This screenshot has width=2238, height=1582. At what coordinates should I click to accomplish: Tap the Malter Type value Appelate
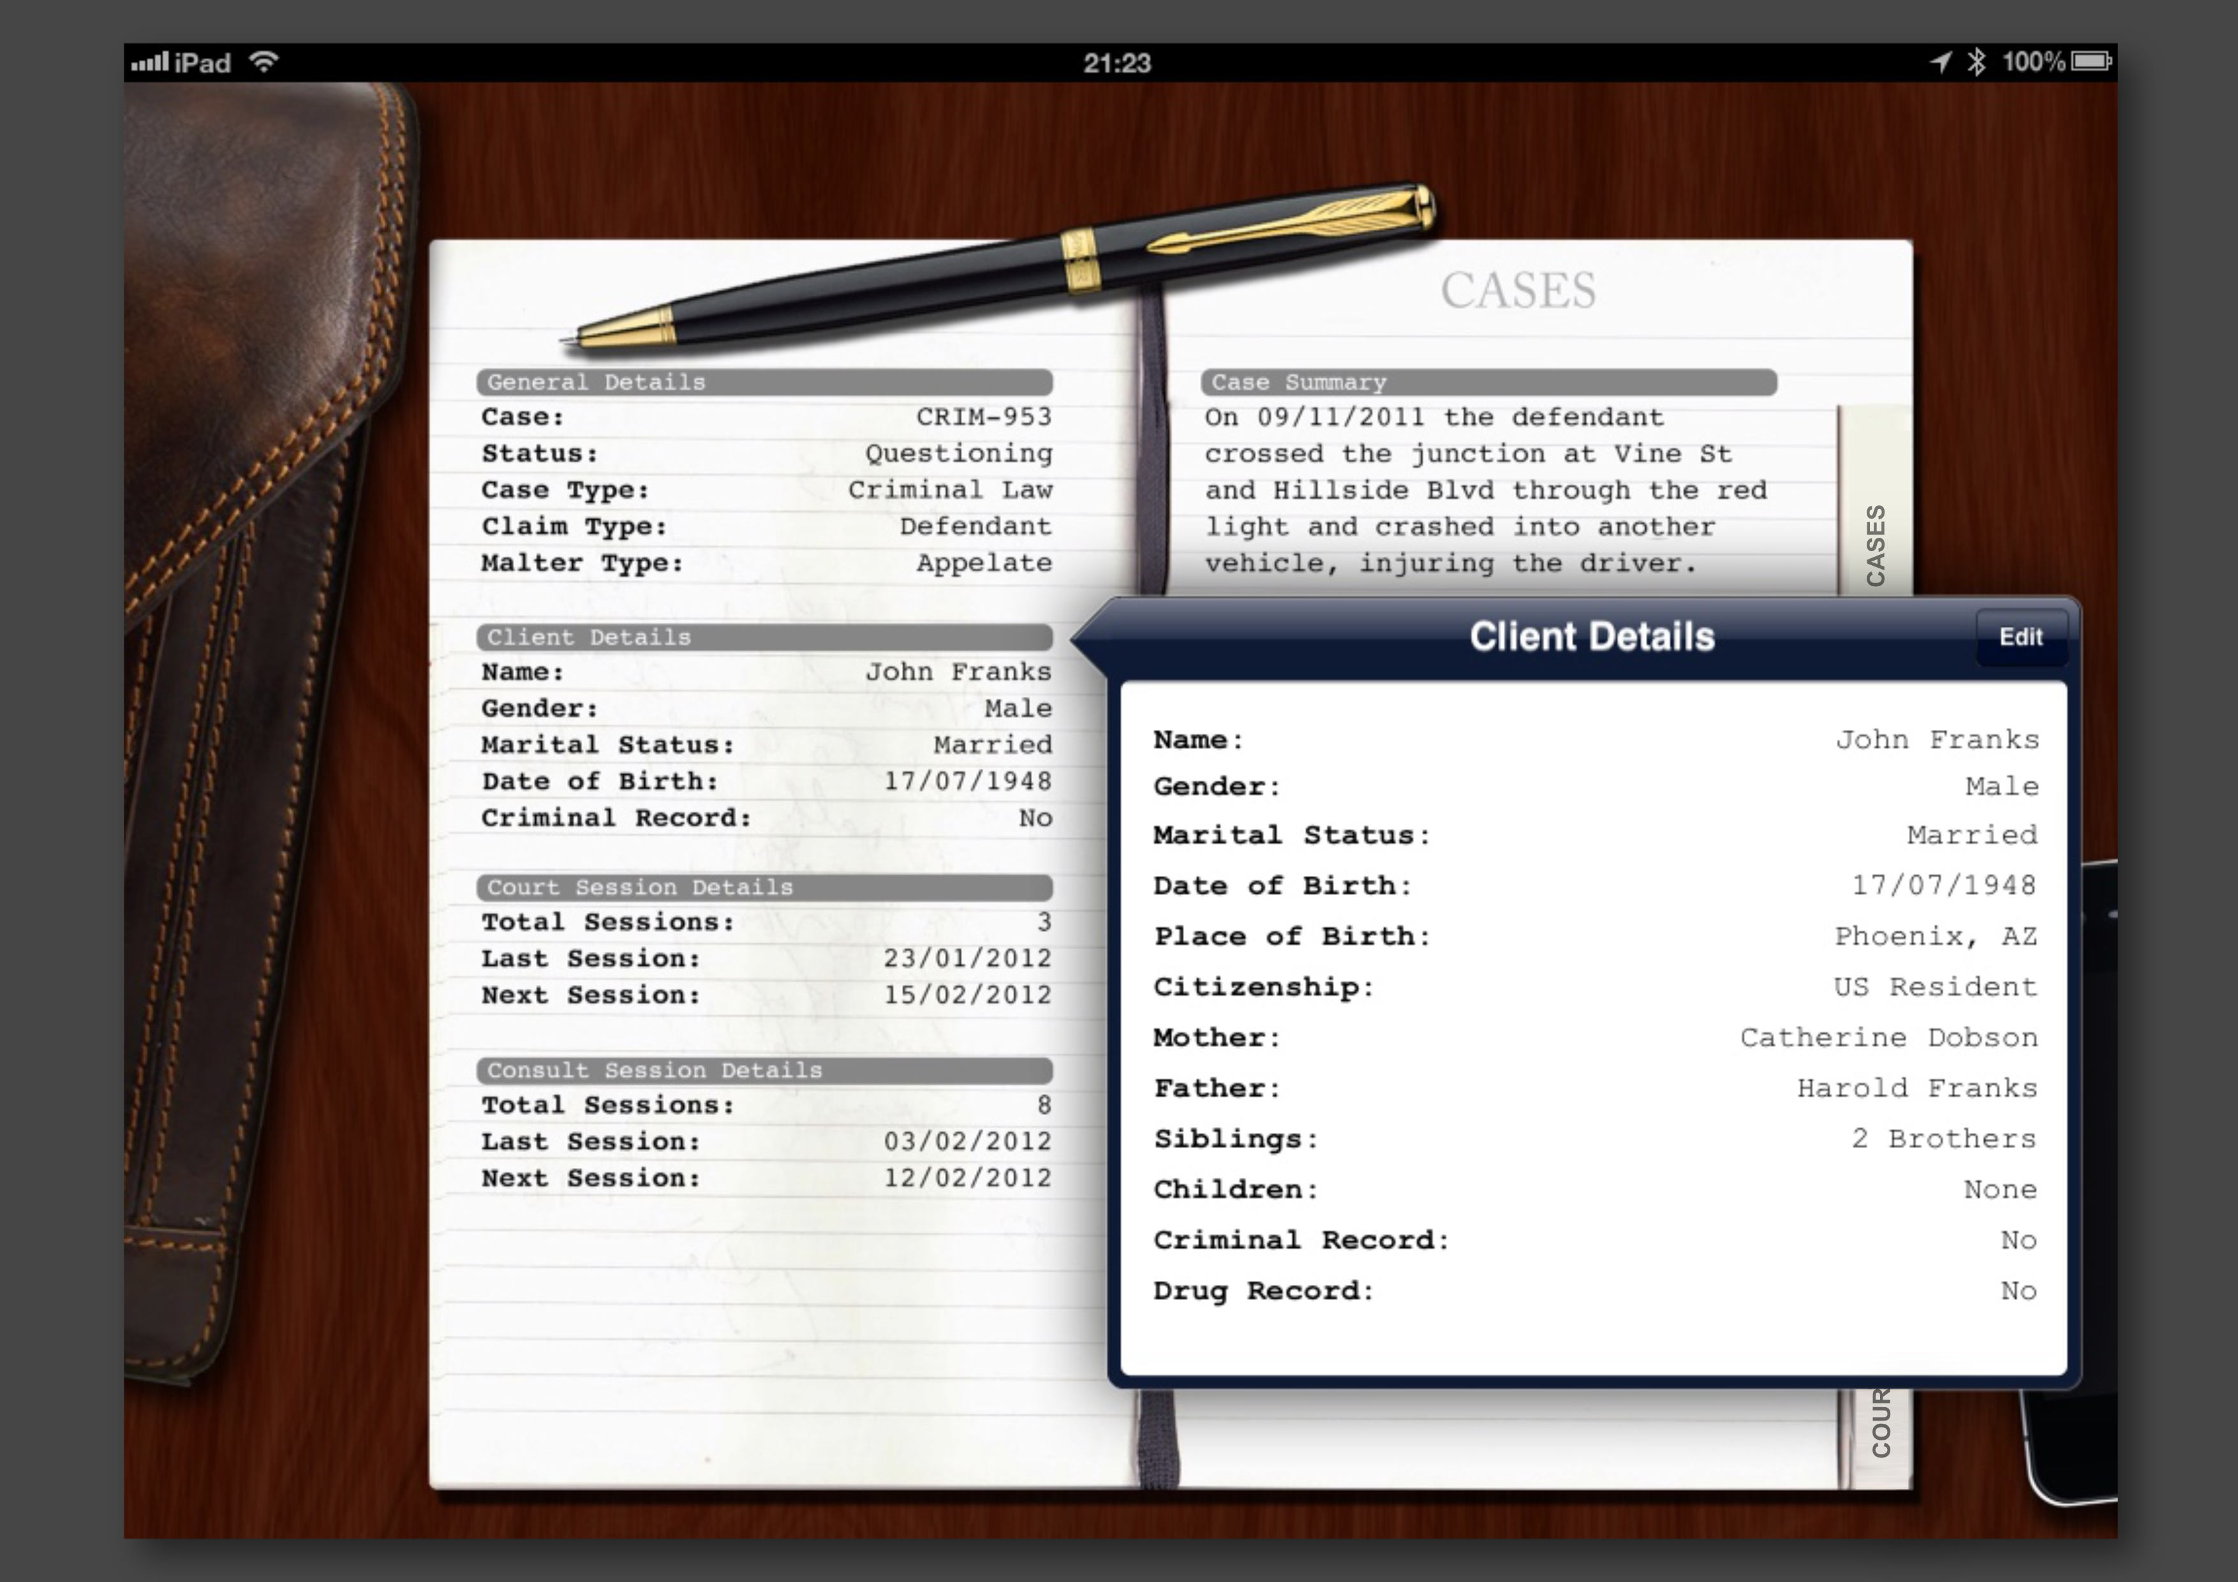click(984, 563)
